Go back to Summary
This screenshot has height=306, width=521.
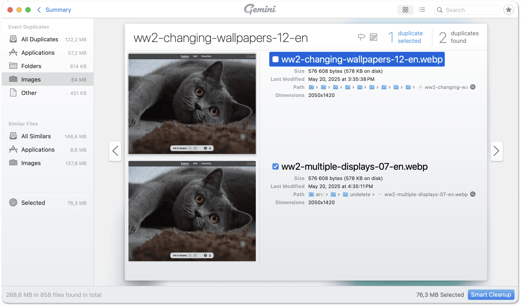coord(54,10)
